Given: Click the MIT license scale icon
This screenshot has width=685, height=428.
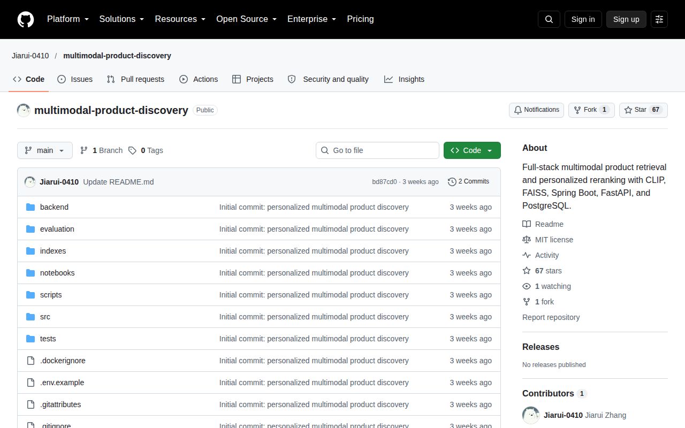Looking at the screenshot, I should point(527,240).
